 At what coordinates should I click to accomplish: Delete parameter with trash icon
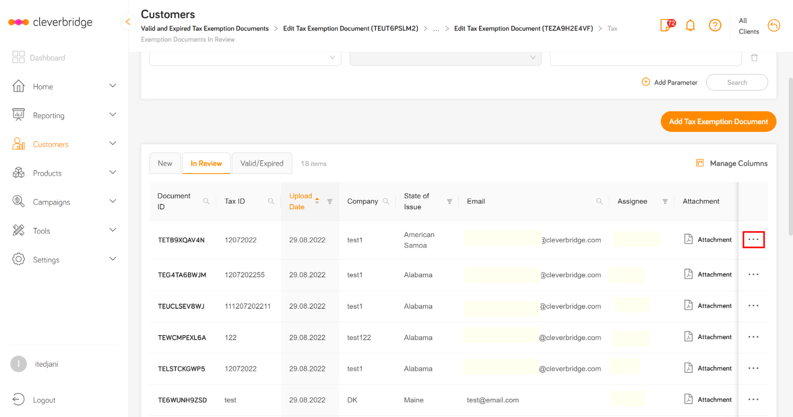point(754,58)
